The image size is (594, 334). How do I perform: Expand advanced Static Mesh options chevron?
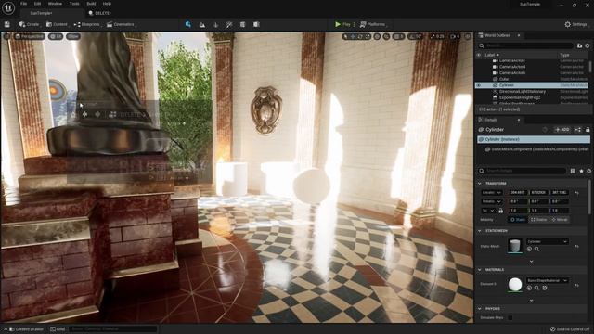point(531,262)
